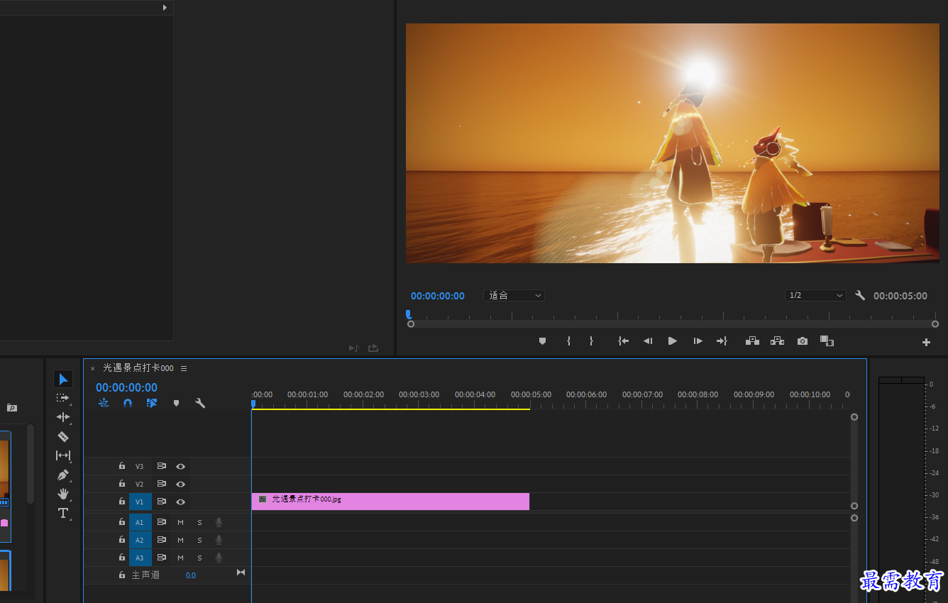Click timeline ruler at 00:00:08:00
This screenshot has width=948, height=603.
[698, 394]
